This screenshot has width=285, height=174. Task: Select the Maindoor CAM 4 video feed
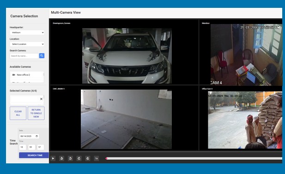246,54
